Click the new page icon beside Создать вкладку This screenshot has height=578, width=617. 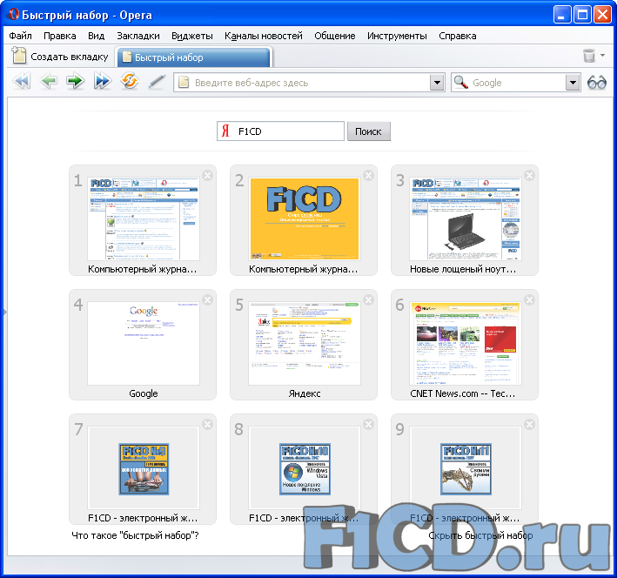(18, 56)
